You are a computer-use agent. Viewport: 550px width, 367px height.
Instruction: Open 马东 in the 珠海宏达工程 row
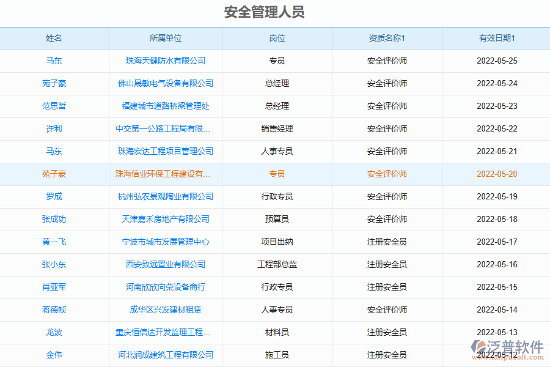(x=54, y=151)
